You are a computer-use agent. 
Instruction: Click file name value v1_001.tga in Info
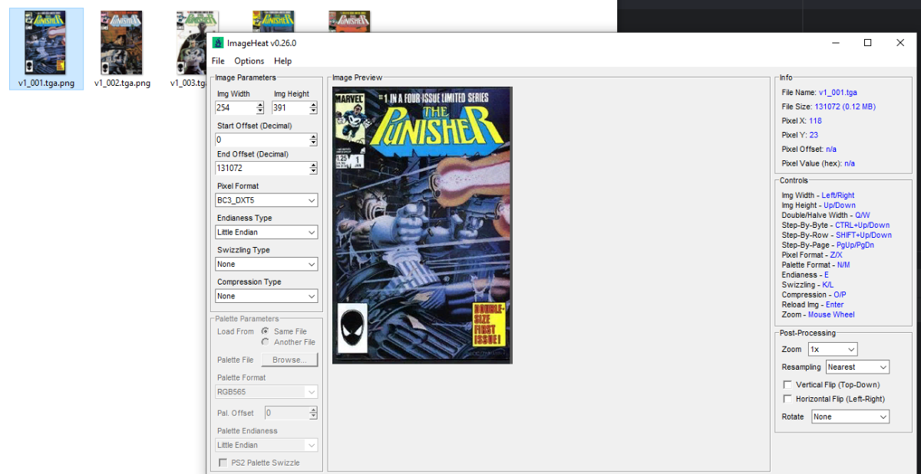838,93
